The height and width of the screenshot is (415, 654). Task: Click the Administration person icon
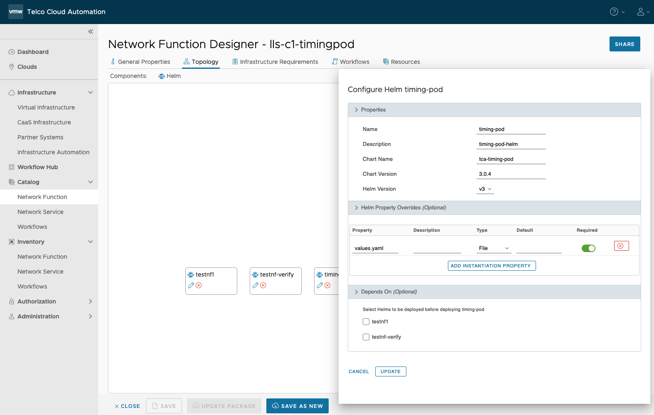12,316
